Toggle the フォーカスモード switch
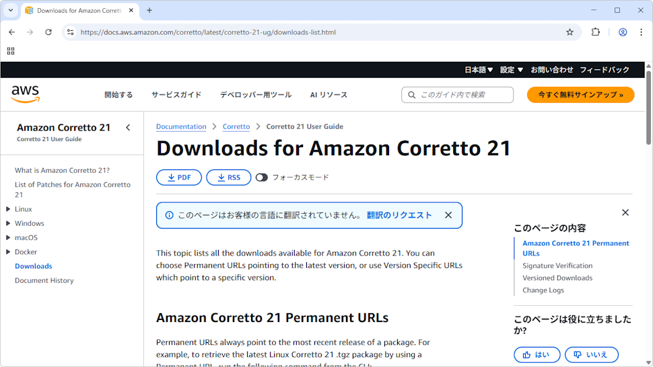Viewport: 653px width, 367px height. point(261,177)
